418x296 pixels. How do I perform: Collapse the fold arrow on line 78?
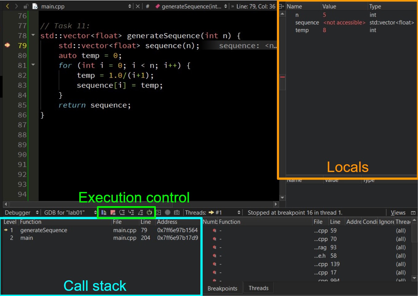tap(33, 35)
